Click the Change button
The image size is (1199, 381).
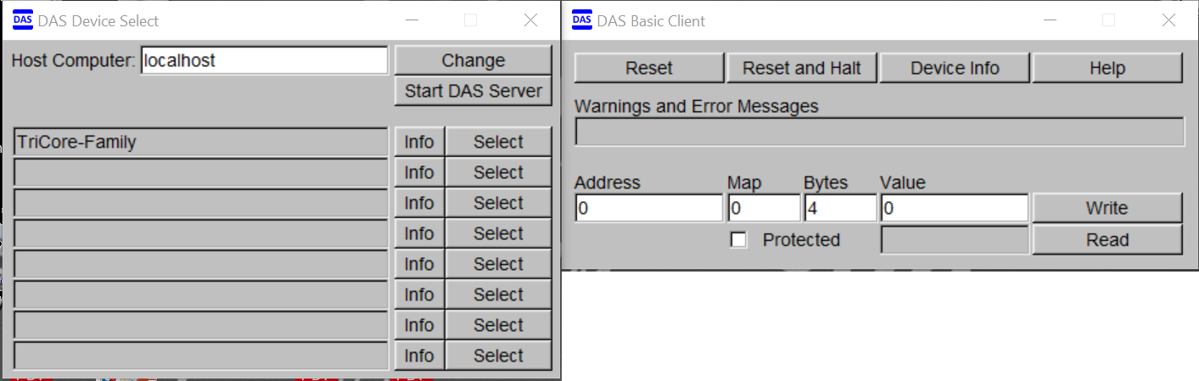point(473,60)
